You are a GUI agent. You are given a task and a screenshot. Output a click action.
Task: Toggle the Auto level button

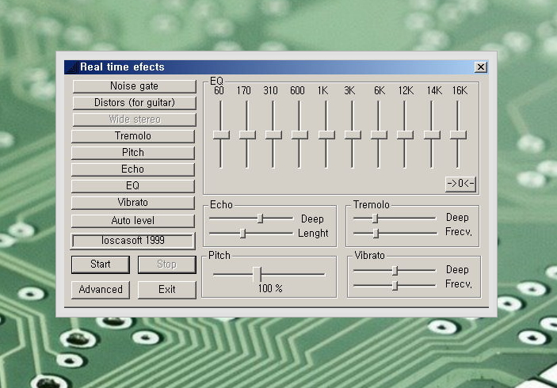click(x=133, y=221)
